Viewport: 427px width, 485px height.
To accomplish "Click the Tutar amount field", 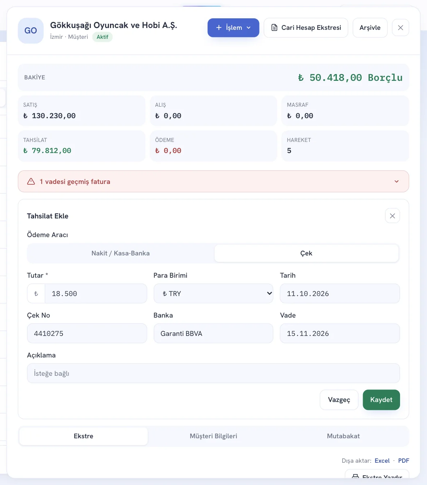I will coord(96,294).
